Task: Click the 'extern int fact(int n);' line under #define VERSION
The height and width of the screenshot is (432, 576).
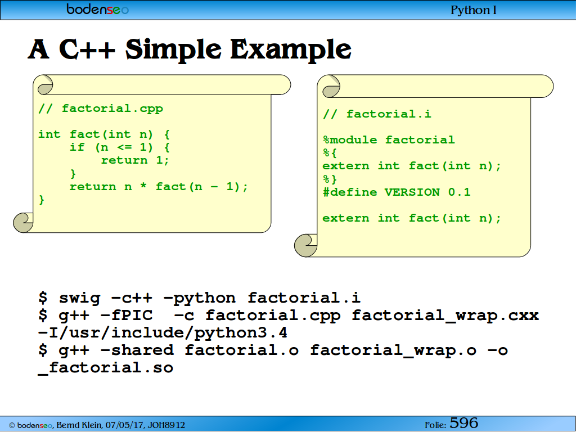Action: point(411,218)
